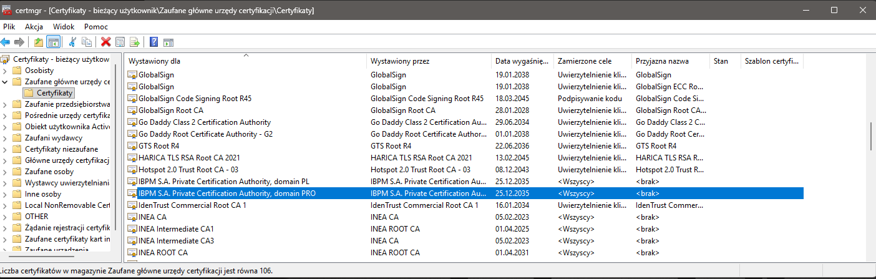Click the certificate icon beside Go Daddy Class 2 Certification Authority
Screen dimensions: 876x279
(x=132, y=122)
